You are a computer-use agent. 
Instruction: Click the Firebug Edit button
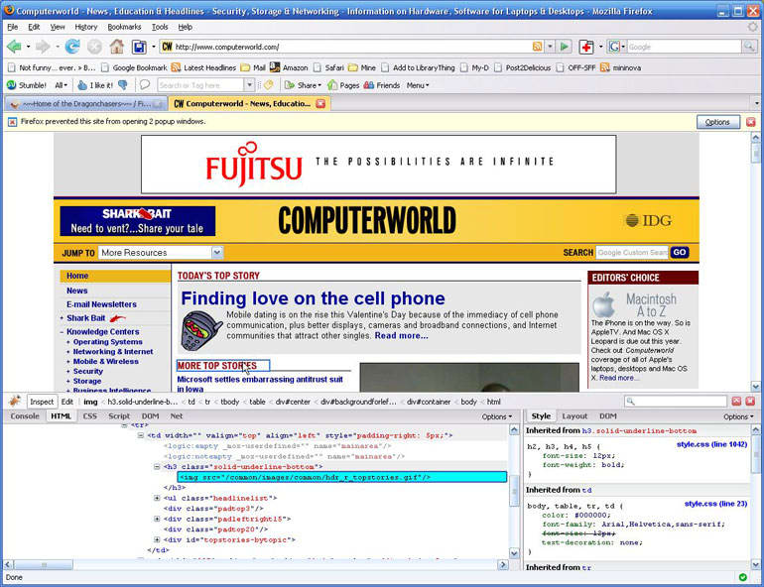pyautogui.click(x=67, y=402)
